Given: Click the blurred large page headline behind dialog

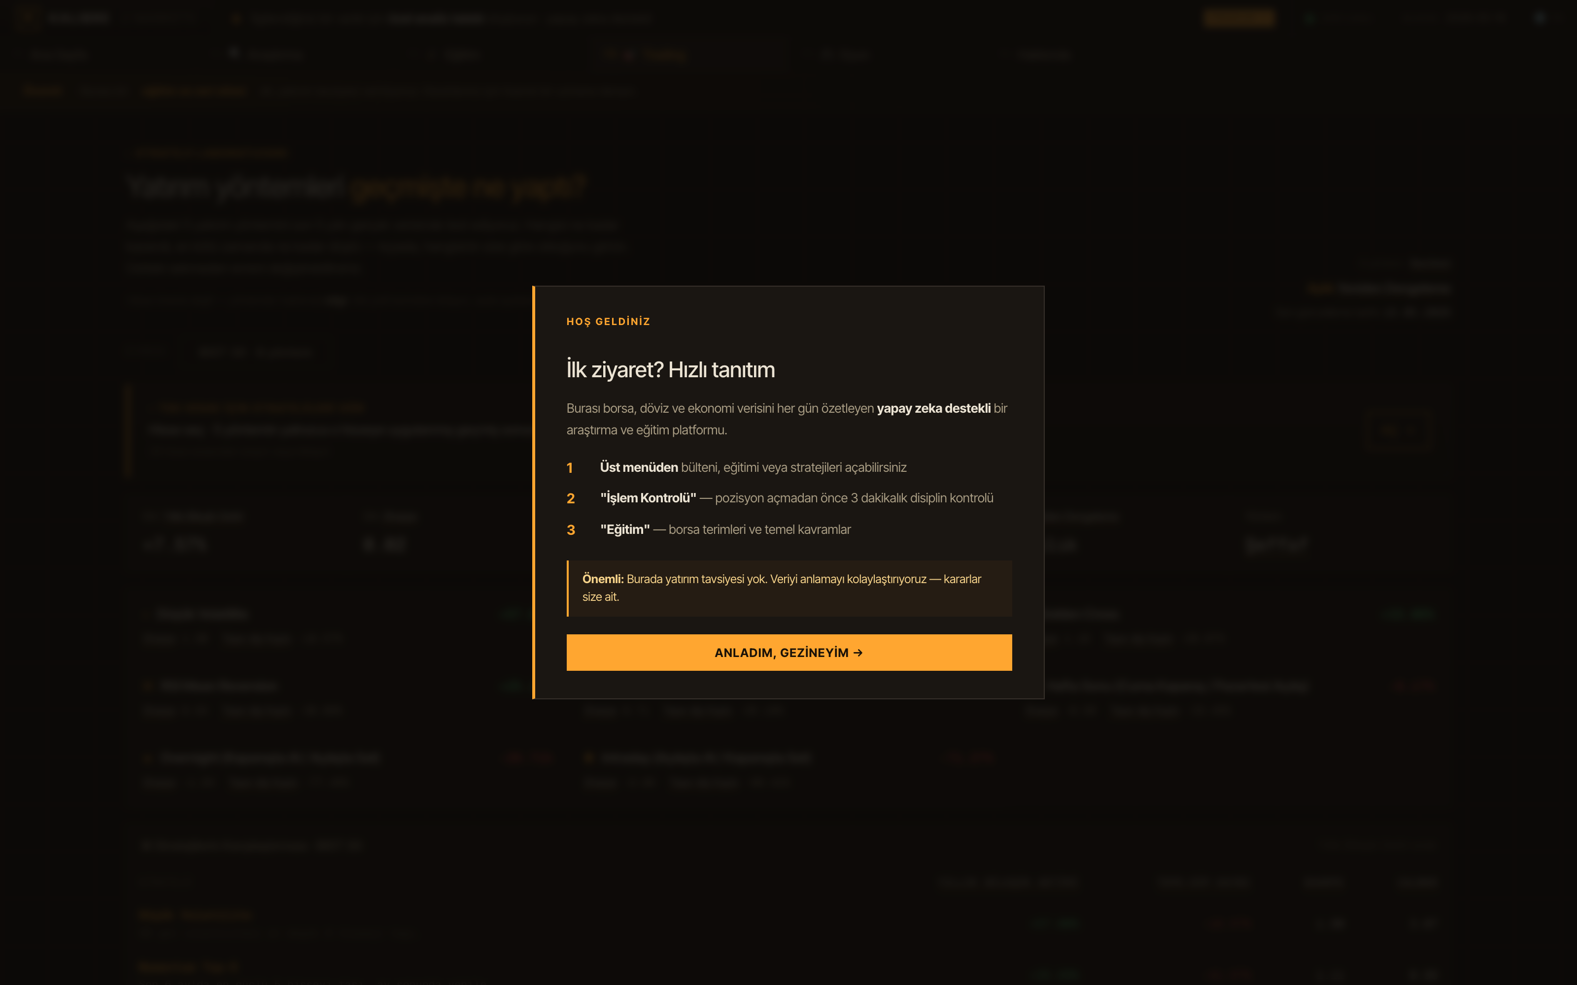Looking at the screenshot, I should 357,188.
